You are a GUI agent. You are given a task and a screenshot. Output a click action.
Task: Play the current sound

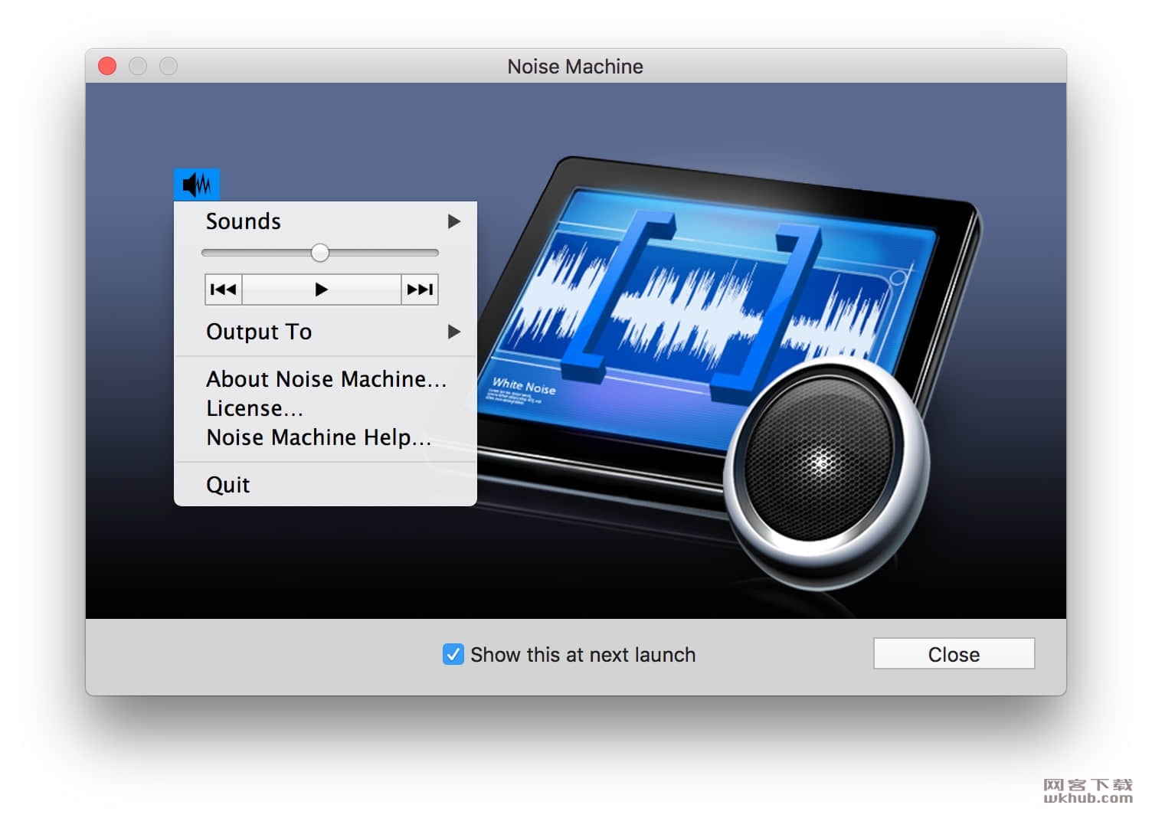click(x=322, y=290)
